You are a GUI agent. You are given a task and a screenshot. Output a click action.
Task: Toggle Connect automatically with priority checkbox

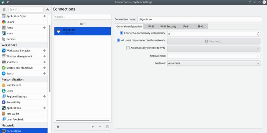click(122, 34)
